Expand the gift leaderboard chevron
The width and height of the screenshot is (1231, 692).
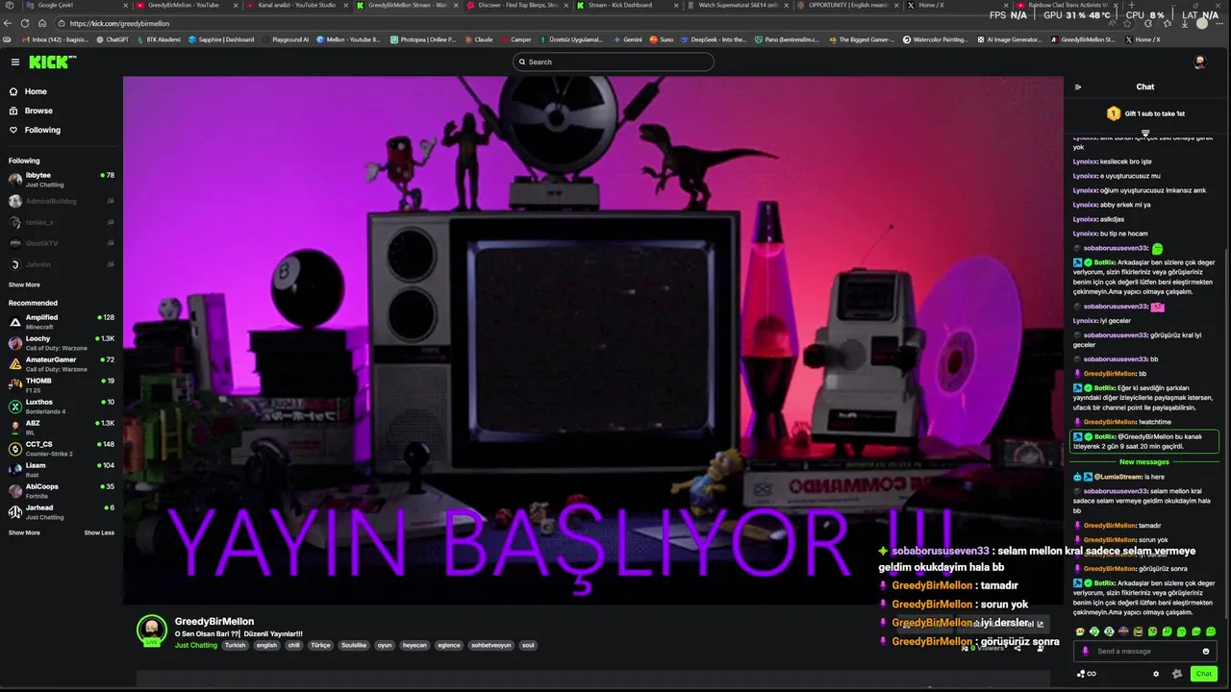tap(1145, 133)
